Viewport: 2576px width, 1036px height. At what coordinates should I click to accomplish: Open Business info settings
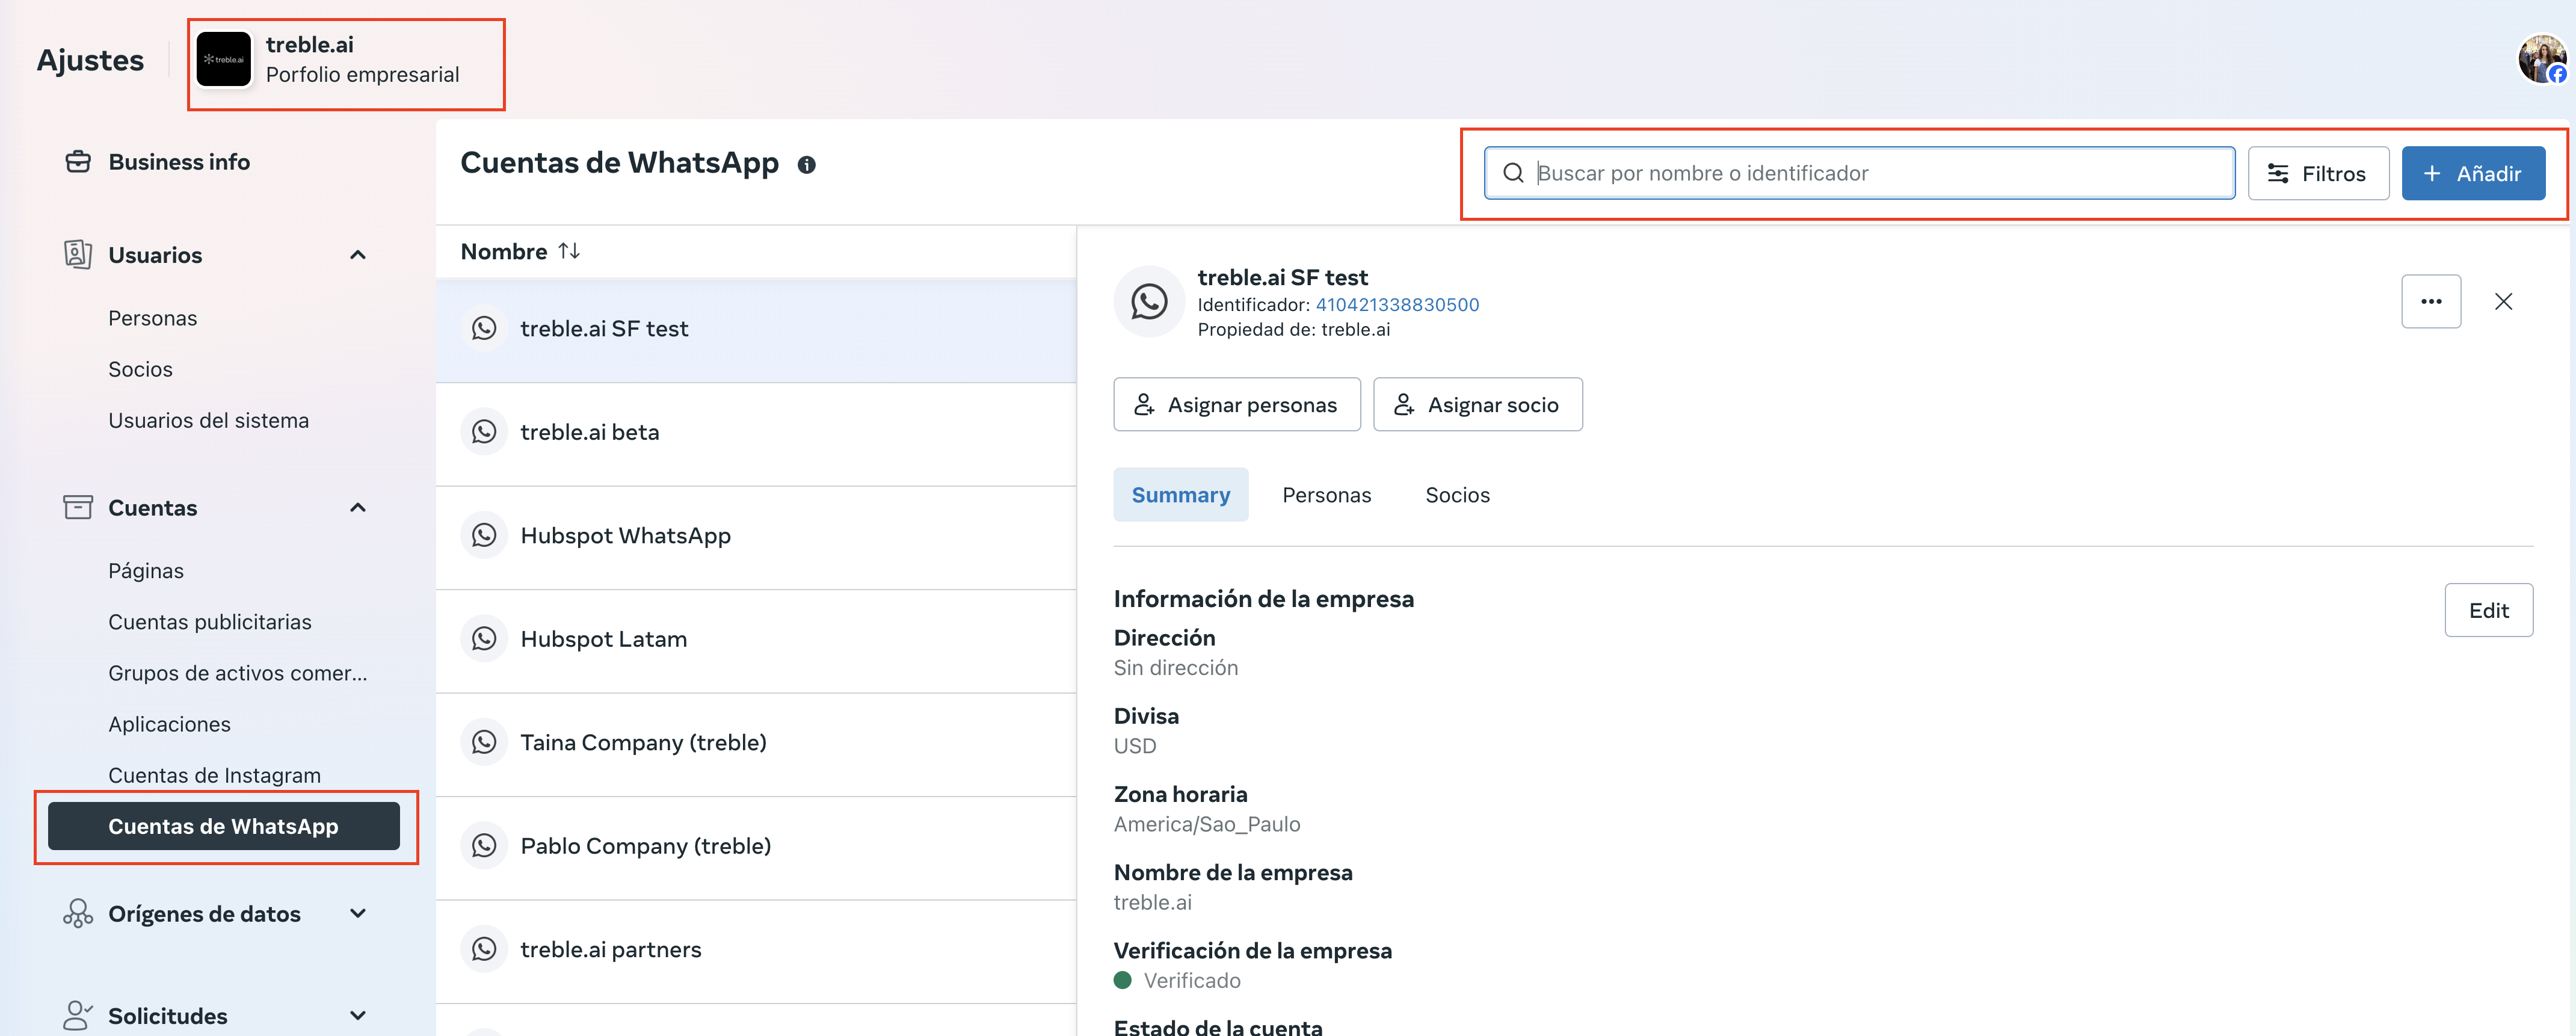point(179,162)
